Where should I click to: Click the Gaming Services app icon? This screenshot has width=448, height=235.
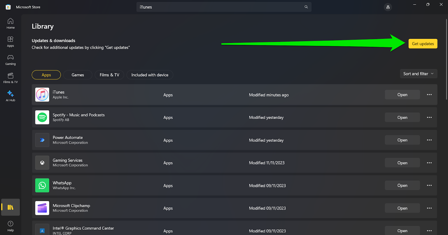tap(42, 163)
